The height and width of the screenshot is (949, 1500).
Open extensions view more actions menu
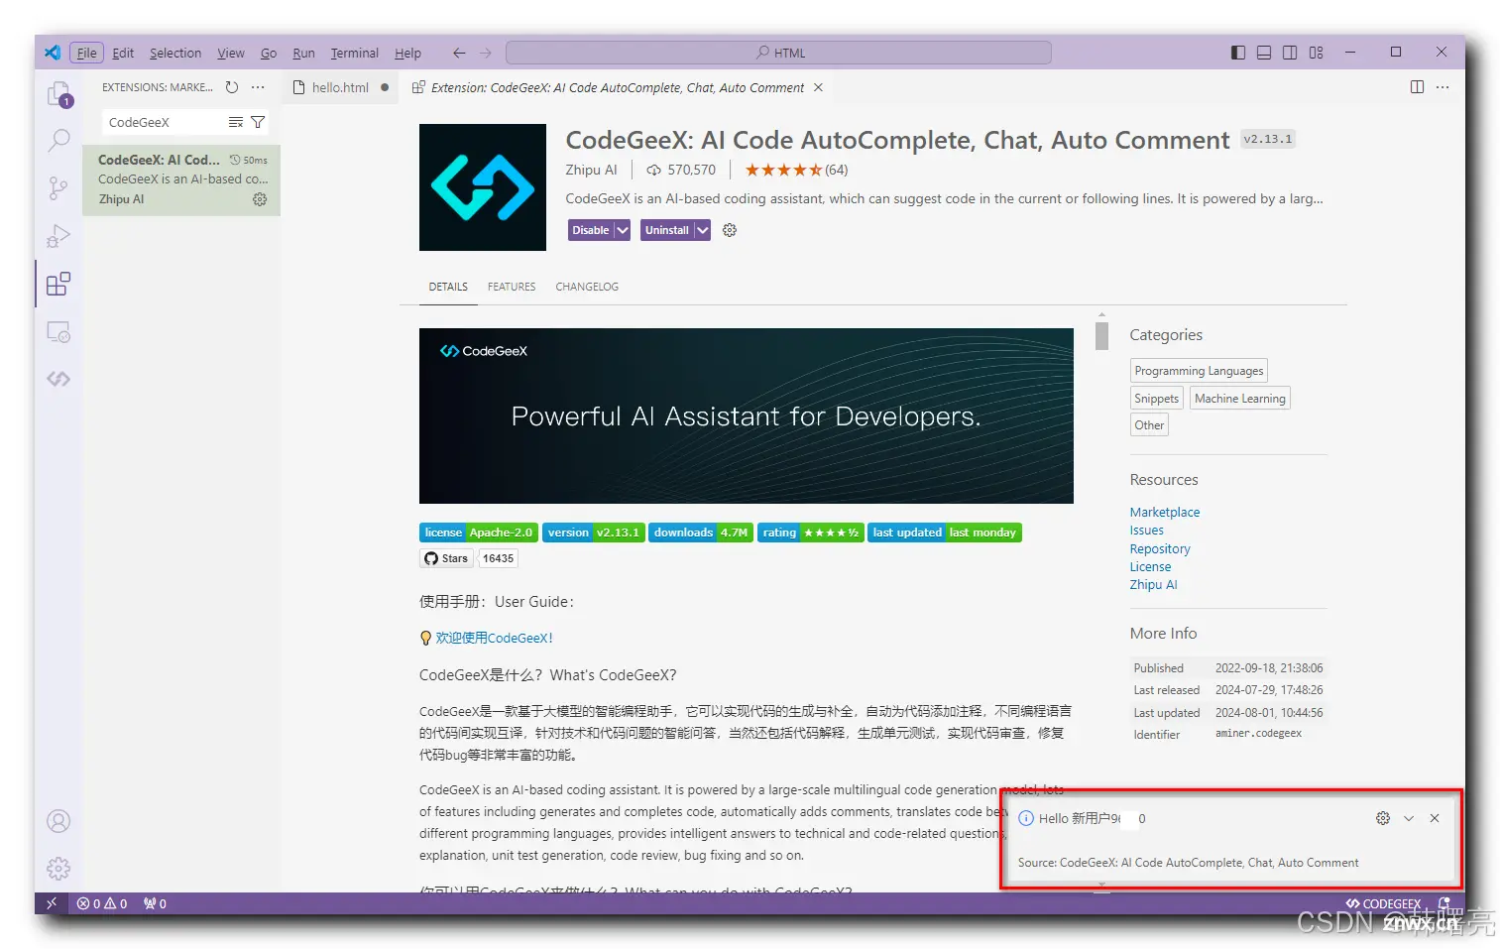258,87
